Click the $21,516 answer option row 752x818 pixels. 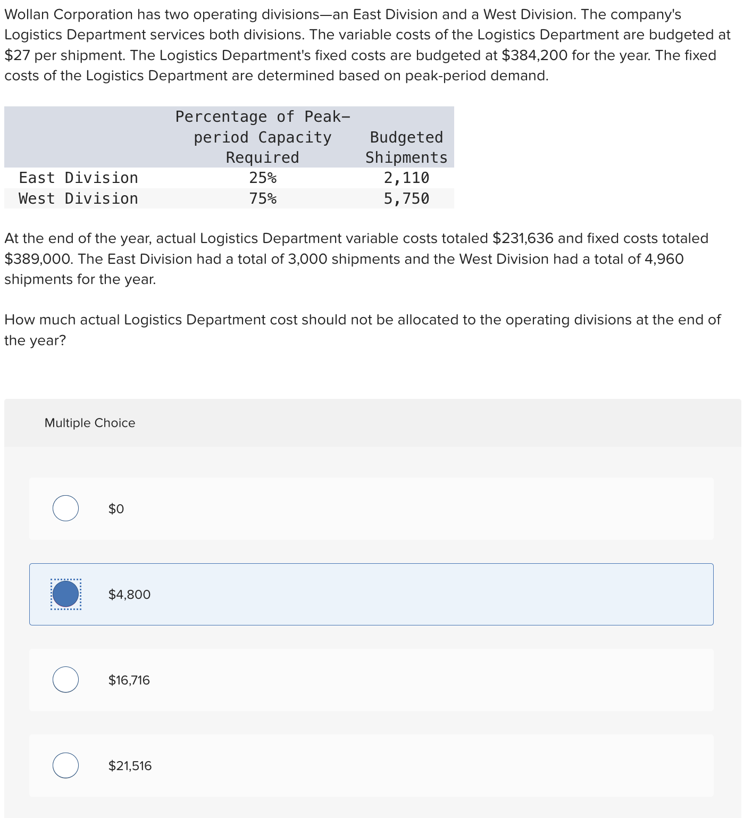[371, 765]
